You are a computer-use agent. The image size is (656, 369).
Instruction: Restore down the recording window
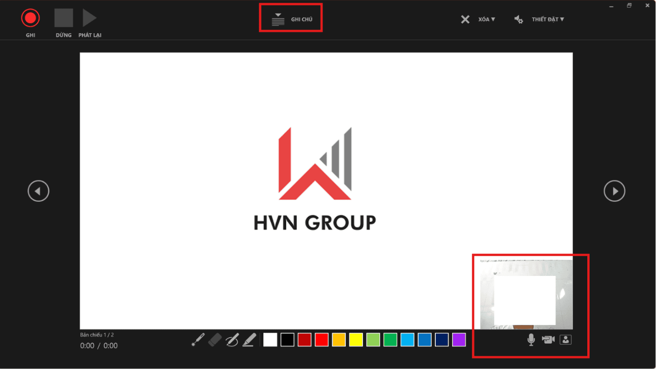click(x=629, y=5)
